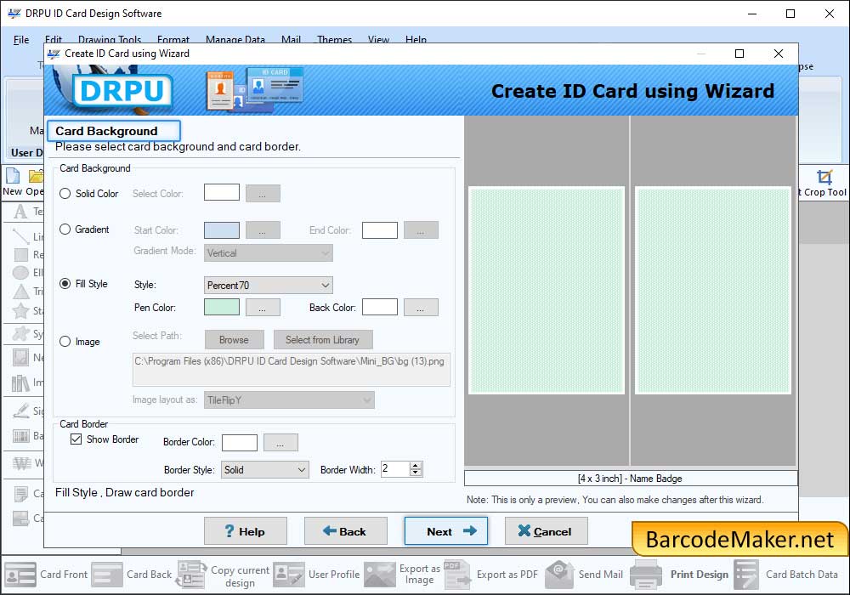Click the Export as Image icon
This screenshot has height=595, width=850.
(x=379, y=575)
